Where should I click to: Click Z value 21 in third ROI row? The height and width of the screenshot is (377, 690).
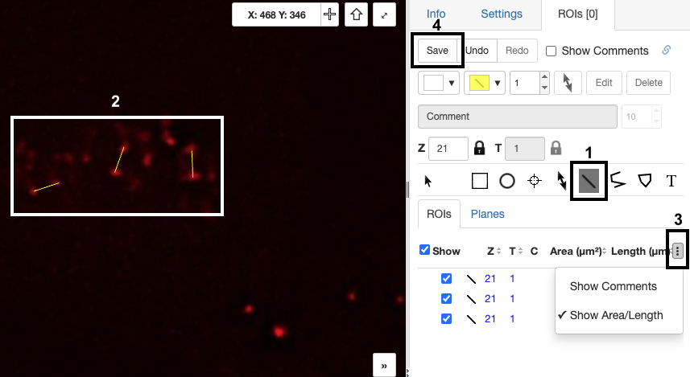tap(490, 319)
